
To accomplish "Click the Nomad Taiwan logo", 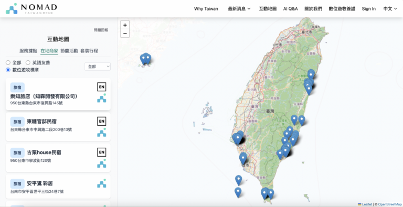I will tap(31, 9).
